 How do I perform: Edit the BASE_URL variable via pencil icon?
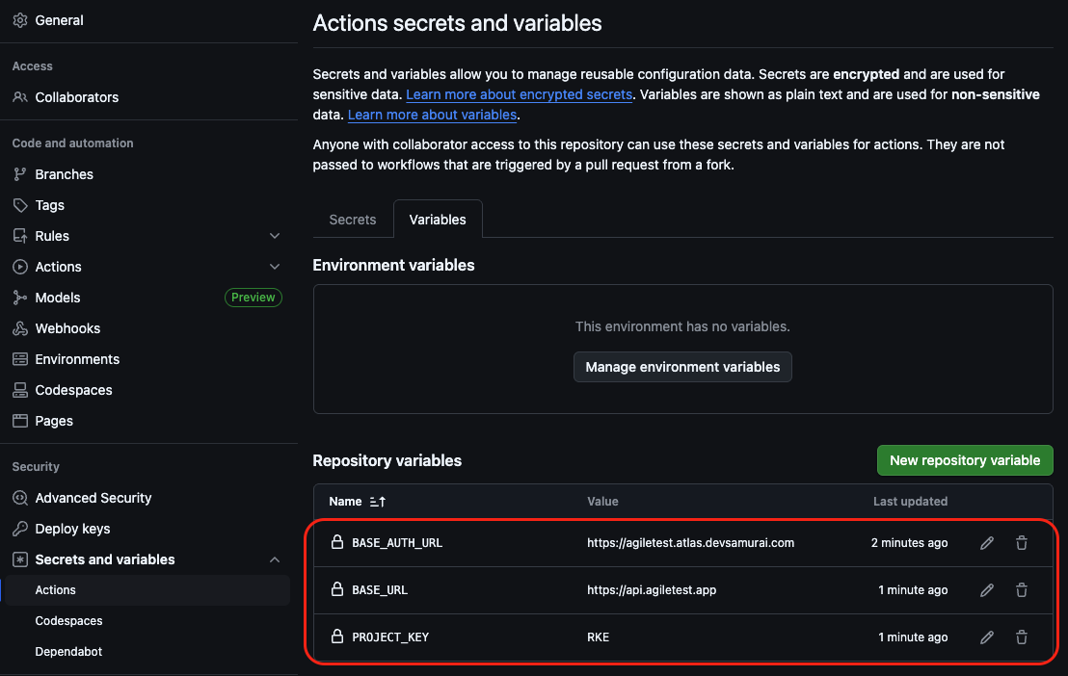(986, 590)
